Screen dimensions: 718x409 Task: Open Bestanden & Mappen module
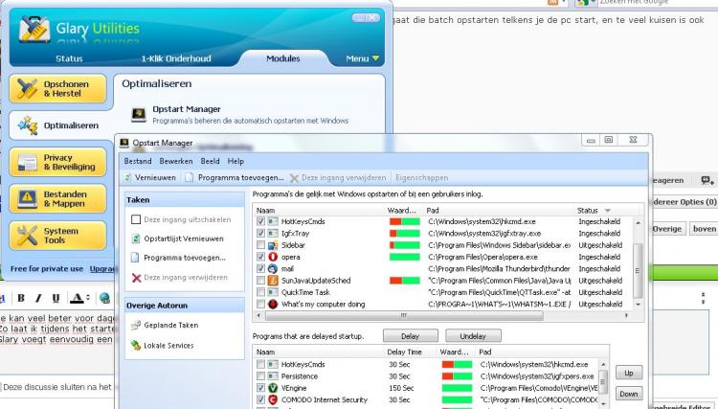pyautogui.click(x=57, y=199)
